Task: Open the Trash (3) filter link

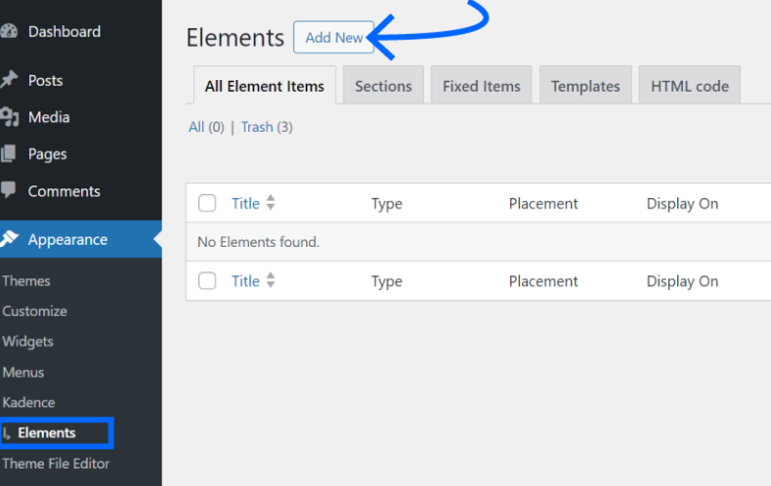Action: coord(266,127)
